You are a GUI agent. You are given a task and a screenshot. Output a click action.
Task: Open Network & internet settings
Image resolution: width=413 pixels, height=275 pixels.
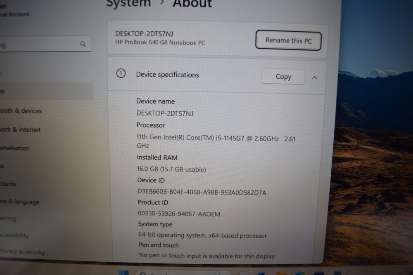pos(20,129)
